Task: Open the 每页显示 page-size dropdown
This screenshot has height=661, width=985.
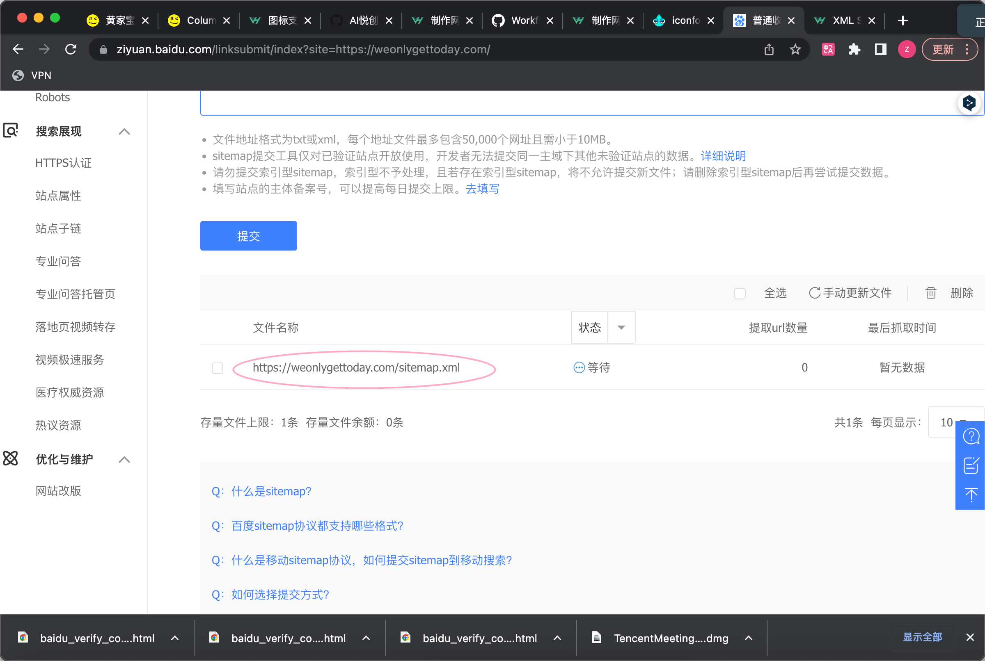Action: (955, 422)
